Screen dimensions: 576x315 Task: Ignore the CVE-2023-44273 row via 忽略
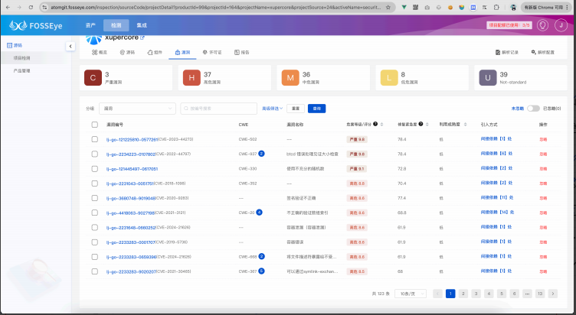click(543, 139)
